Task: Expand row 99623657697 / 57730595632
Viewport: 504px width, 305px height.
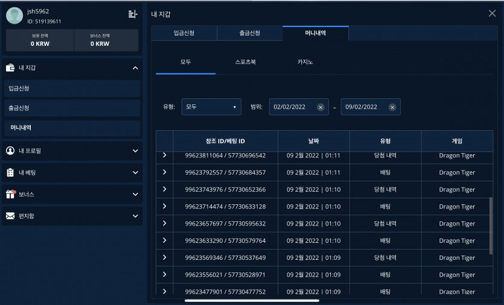Action: (165, 223)
